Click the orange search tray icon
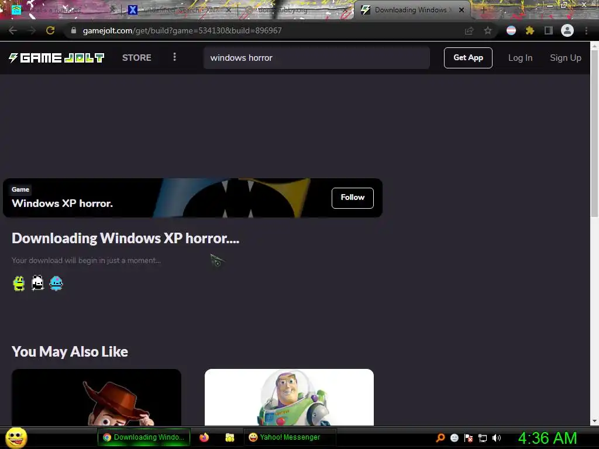 point(440,437)
